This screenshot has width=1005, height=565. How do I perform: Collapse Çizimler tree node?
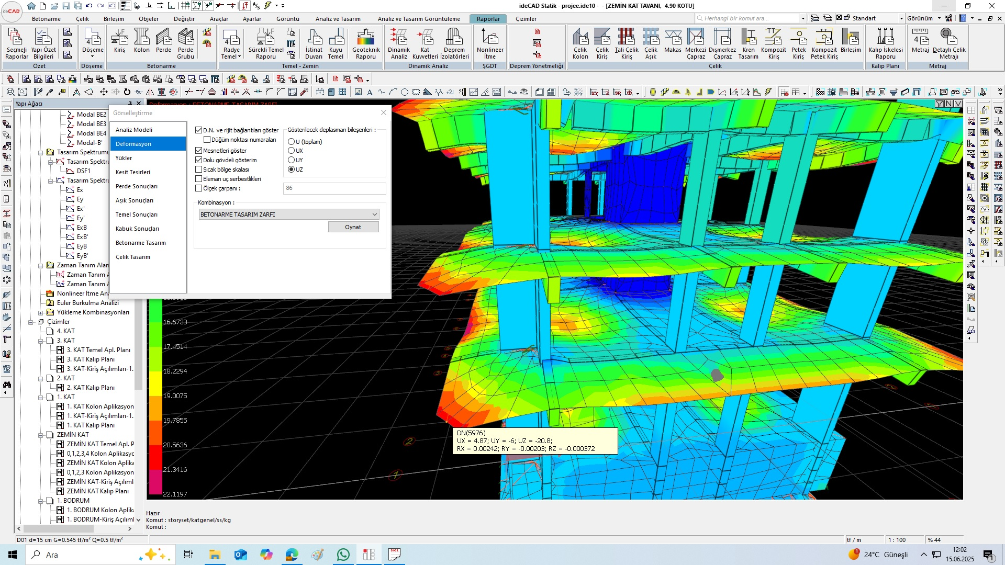pyautogui.click(x=31, y=322)
